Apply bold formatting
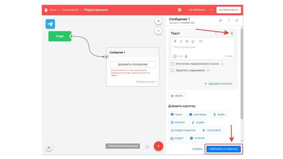 coord(175,41)
